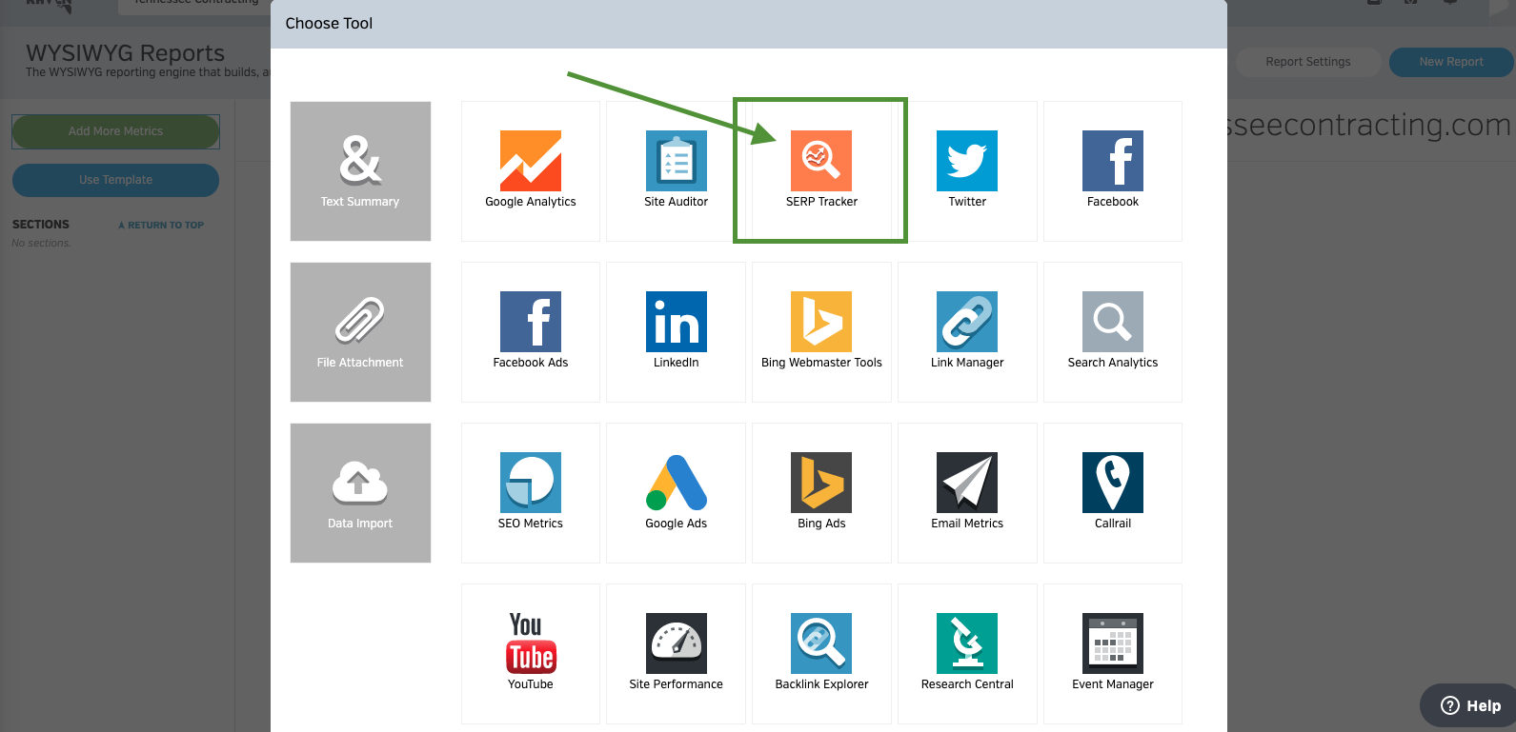Select the LinkedIn tool
1516x732 pixels.
(x=677, y=332)
